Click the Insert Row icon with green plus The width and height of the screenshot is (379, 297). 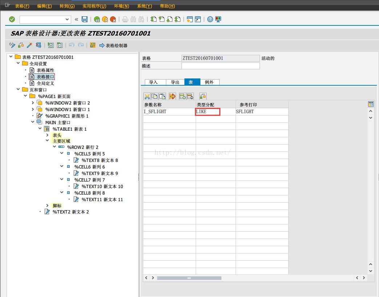pyautogui.click(x=183, y=97)
